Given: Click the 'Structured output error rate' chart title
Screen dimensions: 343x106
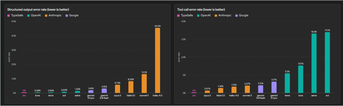Looking at the screenshot, I should coord(38,9).
